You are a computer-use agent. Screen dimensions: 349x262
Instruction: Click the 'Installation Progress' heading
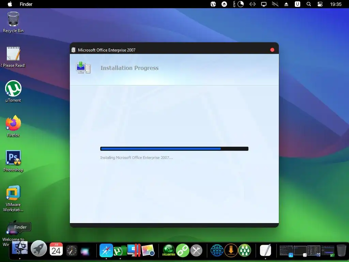[x=130, y=68]
